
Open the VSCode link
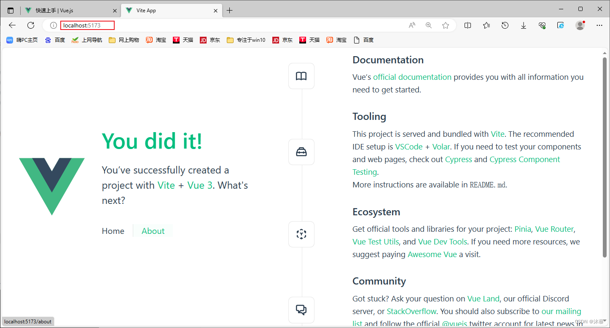[x=409, y=146]
